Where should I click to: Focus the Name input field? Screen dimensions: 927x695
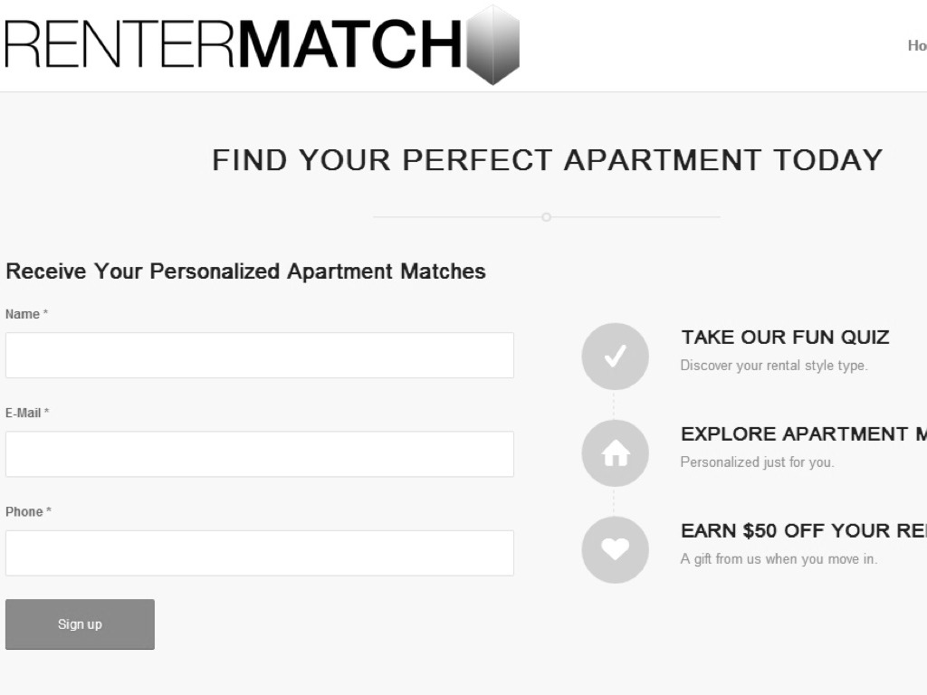click(260, 355)
